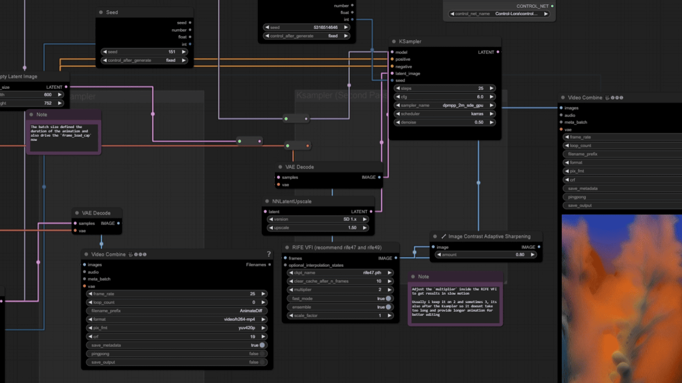Adjust the sharpening amount slider at 0.80
The height and width of the screenshot is (383, 682).
[x=486, y=255]
